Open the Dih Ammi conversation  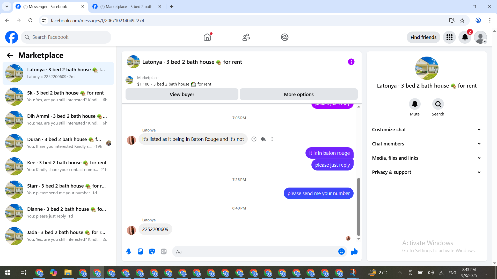coord(58,120)
